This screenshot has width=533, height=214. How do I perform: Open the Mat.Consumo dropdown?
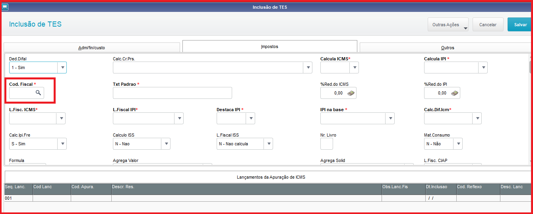(x=458, y=144)
